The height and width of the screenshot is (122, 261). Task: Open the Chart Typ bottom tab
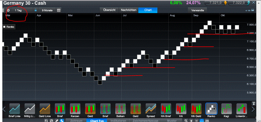click(x=97, y=121)
